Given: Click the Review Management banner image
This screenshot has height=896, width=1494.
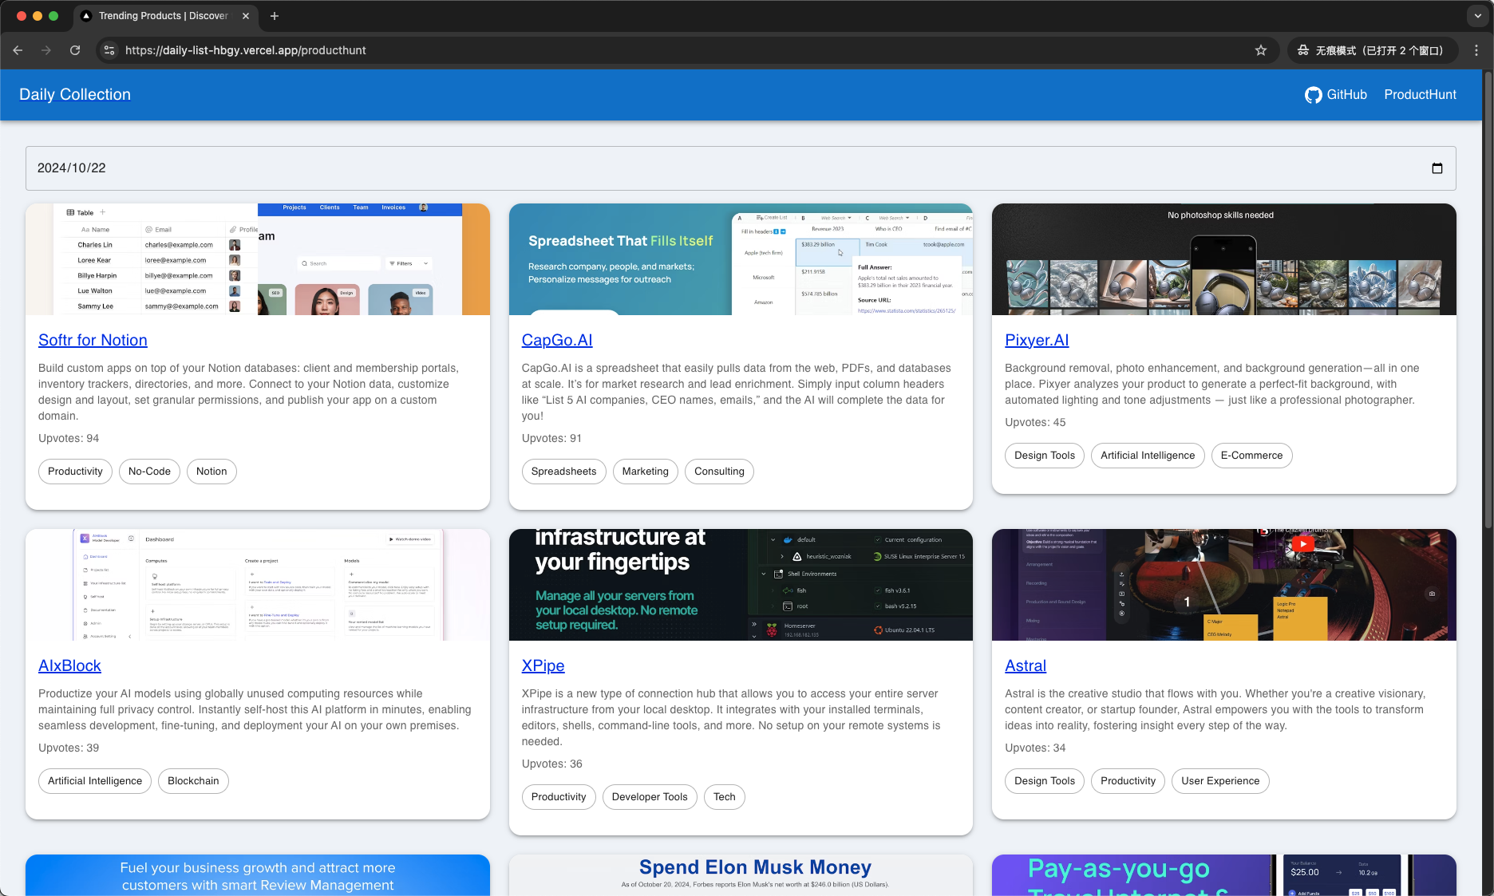Looking at the screenshot, I should coord(258,875).
